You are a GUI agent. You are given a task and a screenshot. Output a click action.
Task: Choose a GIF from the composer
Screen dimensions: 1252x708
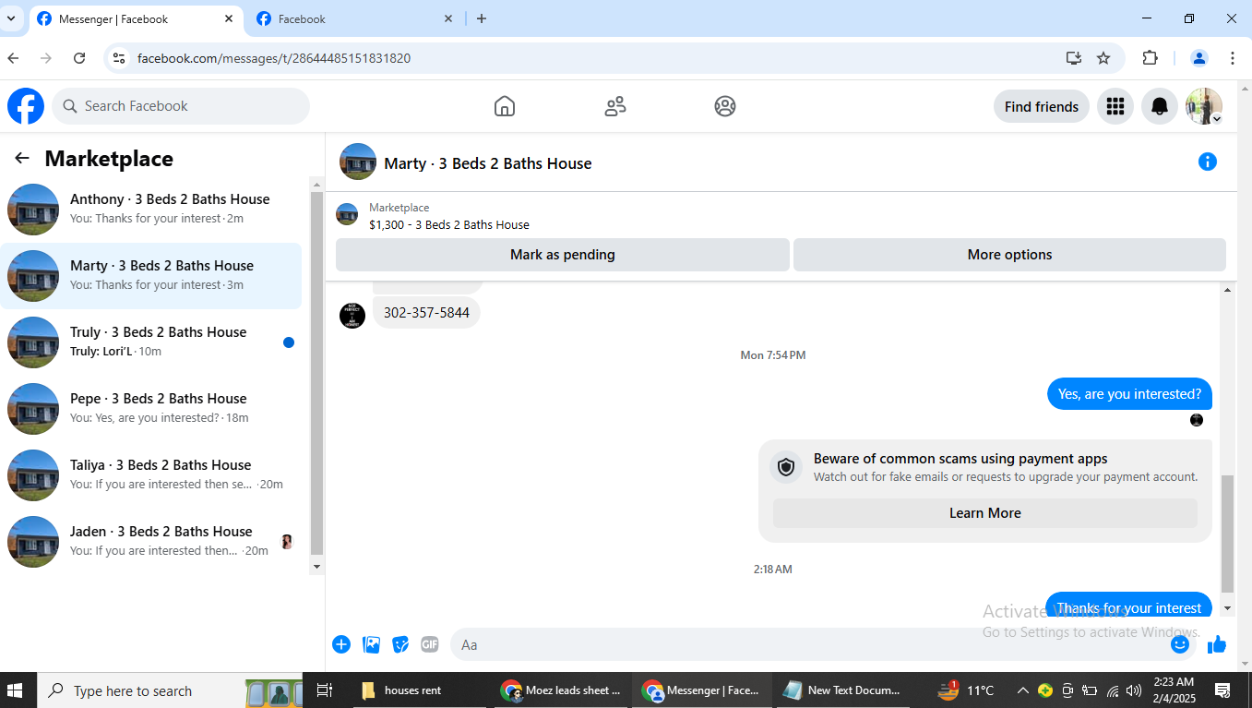430,644
